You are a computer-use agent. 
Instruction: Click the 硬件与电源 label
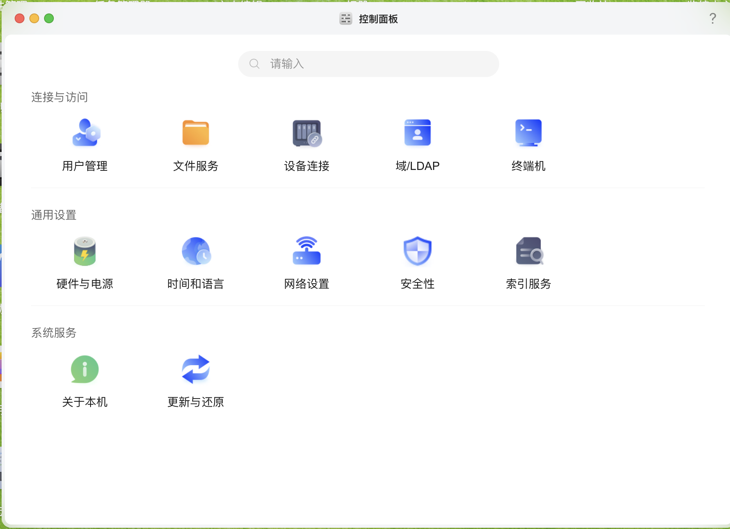point(85,284)
